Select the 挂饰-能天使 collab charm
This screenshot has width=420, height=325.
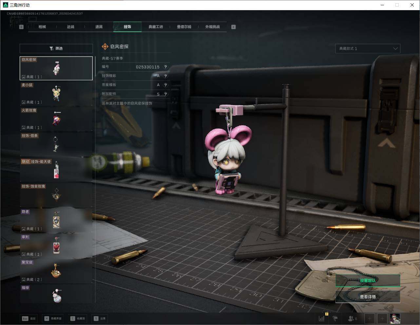56,170
